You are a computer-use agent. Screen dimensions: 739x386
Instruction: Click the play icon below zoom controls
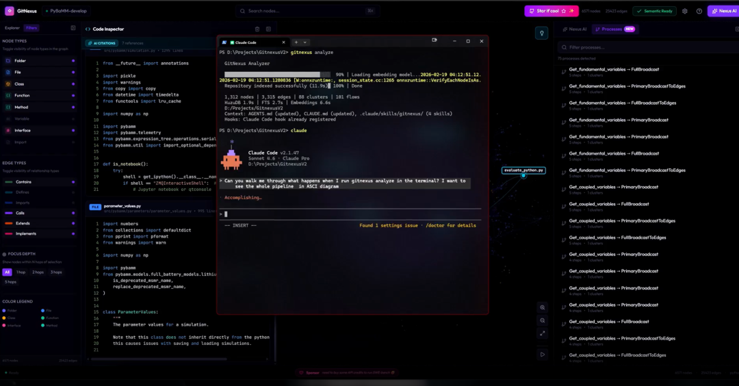tap(543, 355)
